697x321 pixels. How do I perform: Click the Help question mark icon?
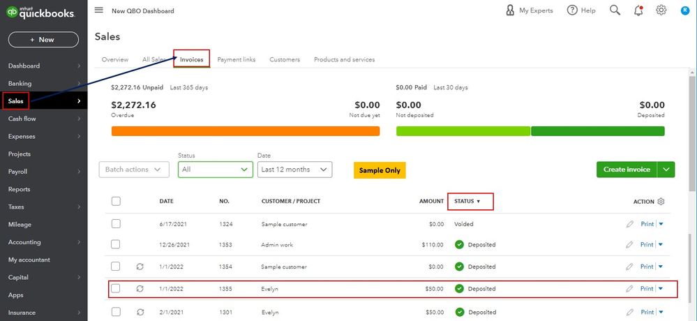tap(572, 10)
